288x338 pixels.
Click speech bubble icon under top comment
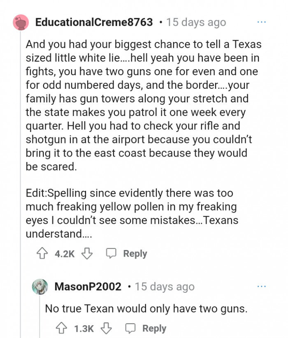coord(111,254)
